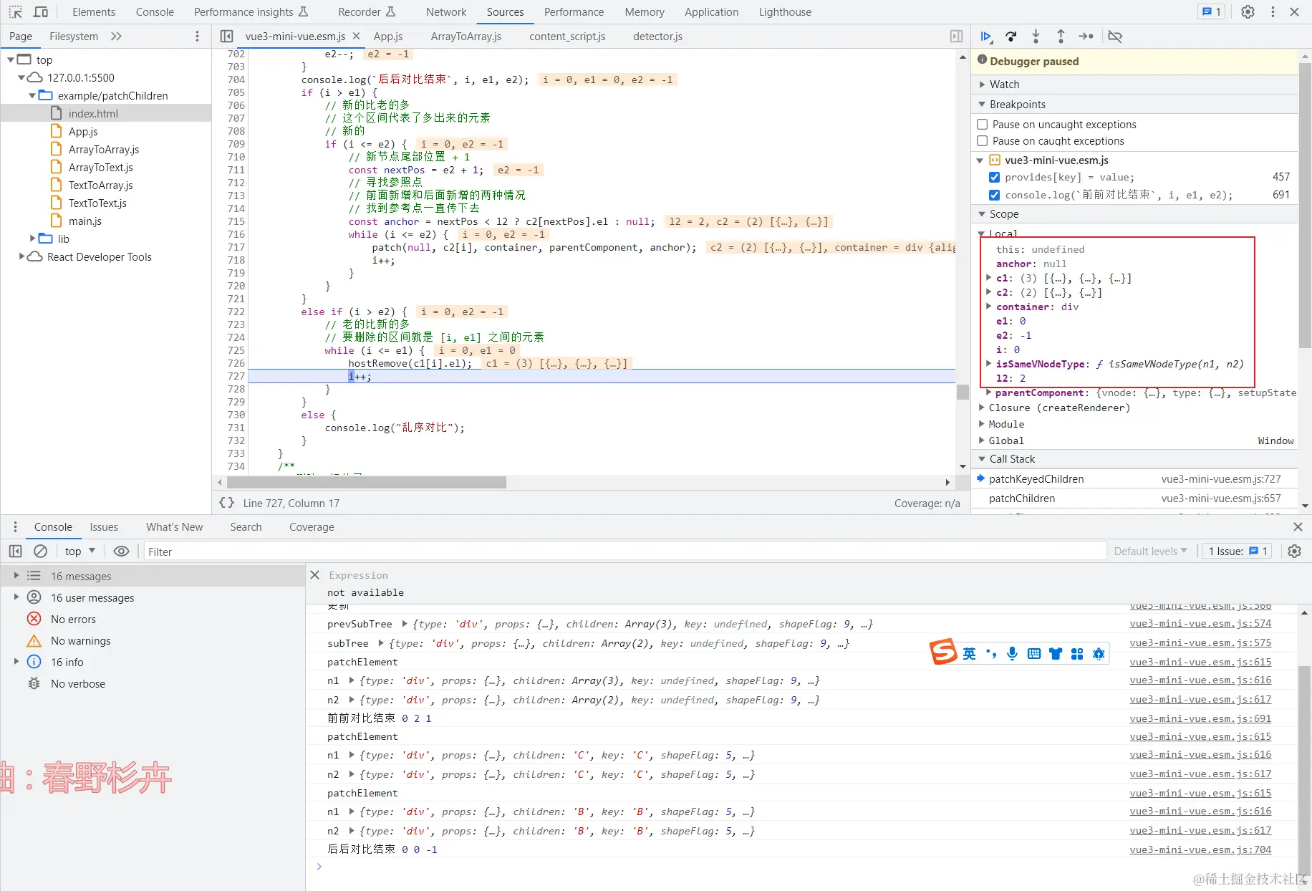Open the Default levels dropdown
This screenshot has height=891, width=1312.
tap(1150, 551)
